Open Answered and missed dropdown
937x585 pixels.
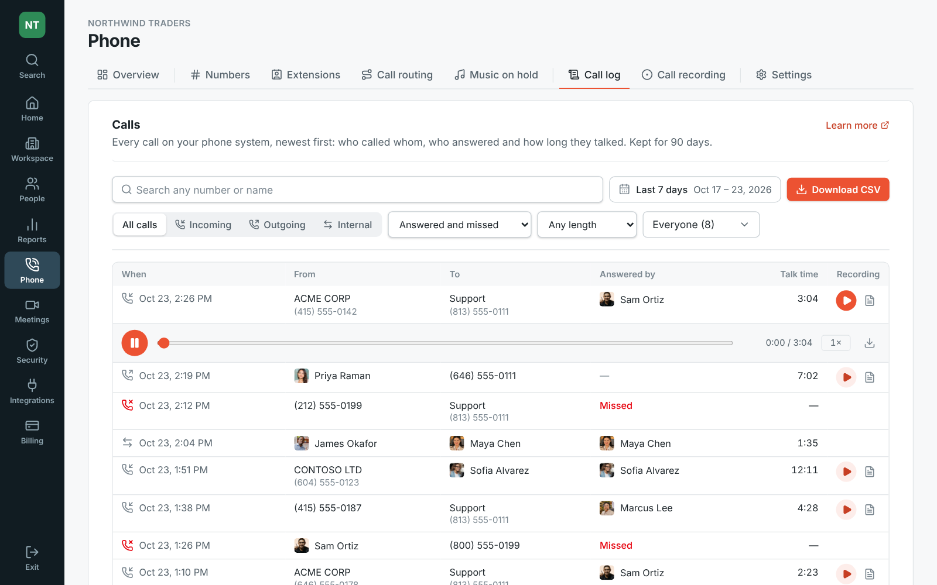click(x=460, y=225)
